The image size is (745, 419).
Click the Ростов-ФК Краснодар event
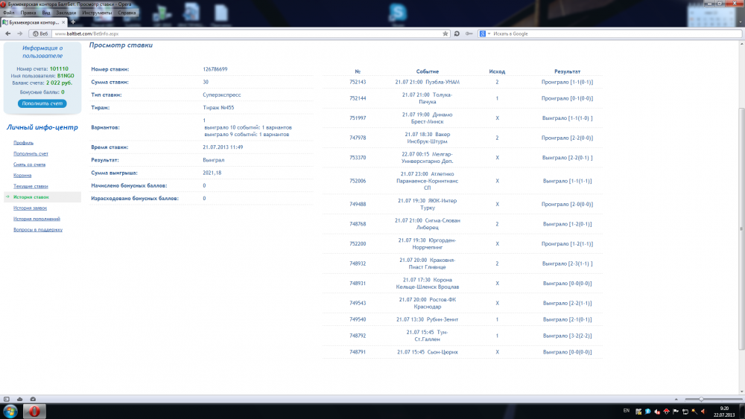pyautogui.click(x=428, y=303)
